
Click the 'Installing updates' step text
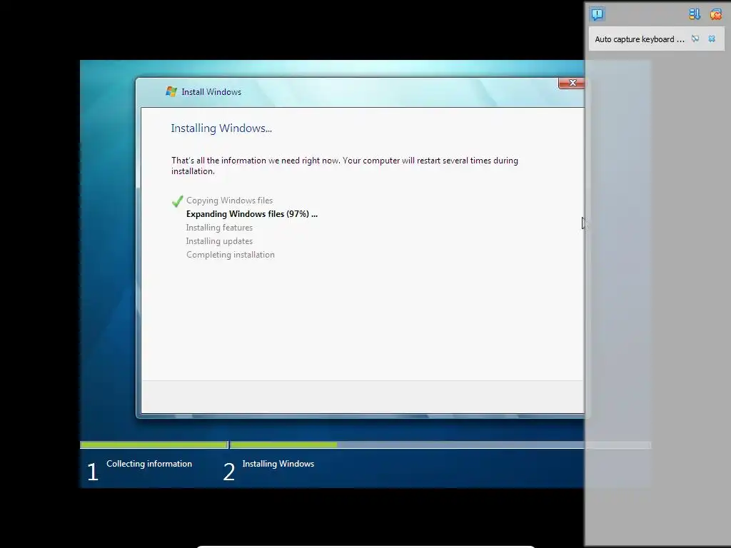[x=219, y=241]
